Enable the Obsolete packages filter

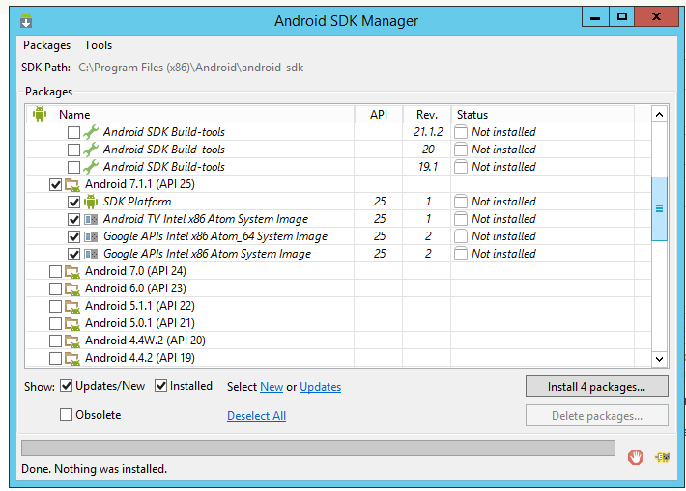tap(66, 414)
